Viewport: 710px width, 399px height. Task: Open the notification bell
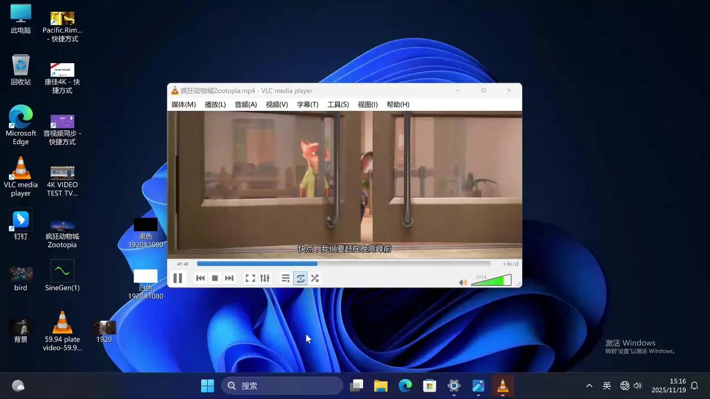click(x=694, y=386)
